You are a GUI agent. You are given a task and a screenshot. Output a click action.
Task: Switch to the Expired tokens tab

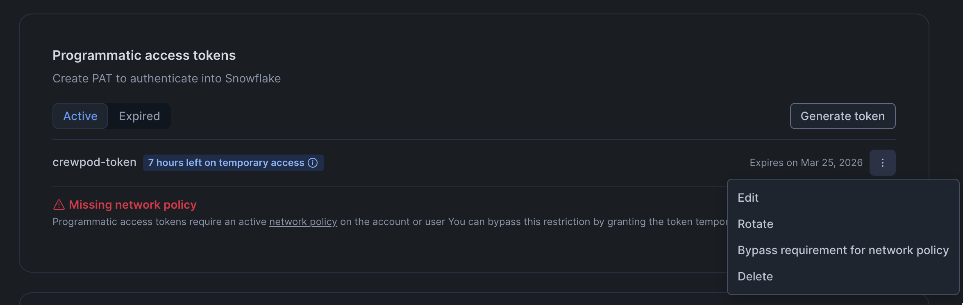click(x=139, y=116)
